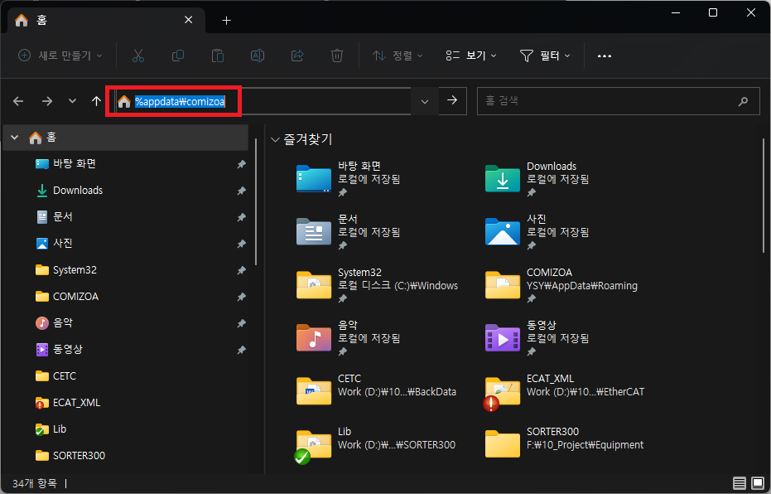Open the 새로 만들기 dropdown
This screenshot has width=771, height=494.
pyautogui.click(x=60, y=56)
